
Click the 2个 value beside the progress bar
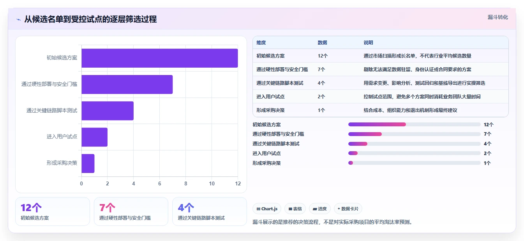point(487,154)
